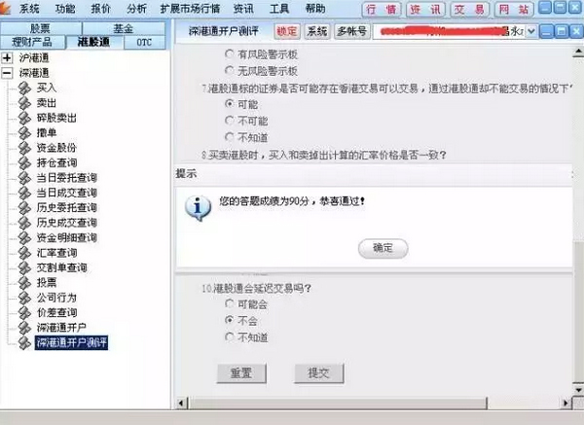The image size is (584, 425).
Task: Choose 可能会 for question 10
Action: pos(230,304)
